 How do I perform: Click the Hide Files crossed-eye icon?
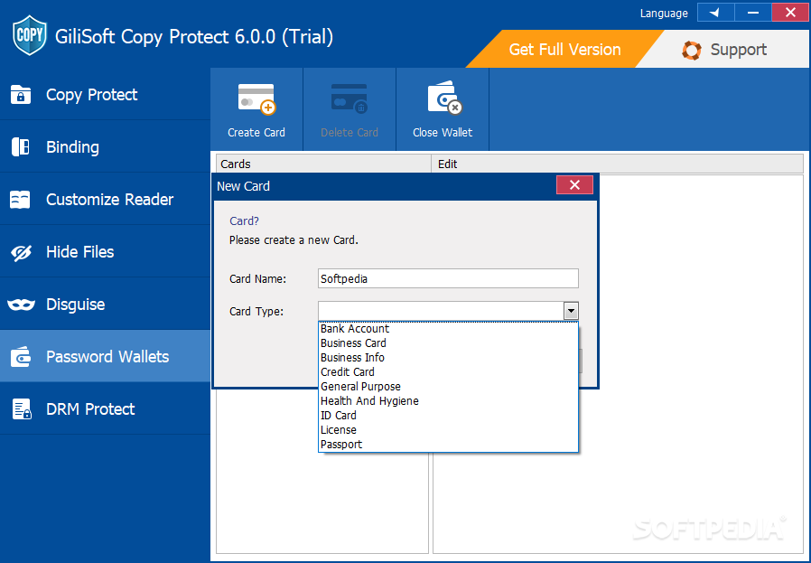click(x=21, y=253)
